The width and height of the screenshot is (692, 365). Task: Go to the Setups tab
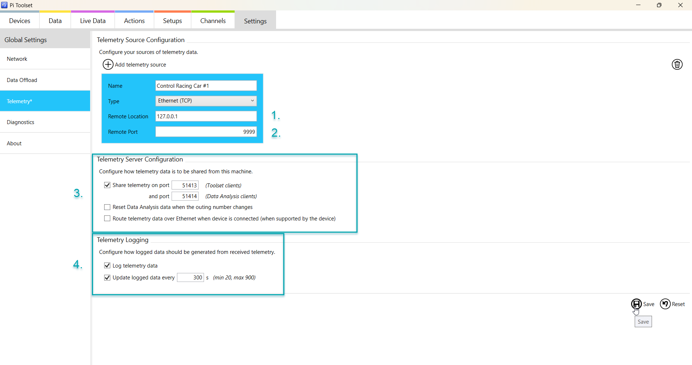coord(172,20)
